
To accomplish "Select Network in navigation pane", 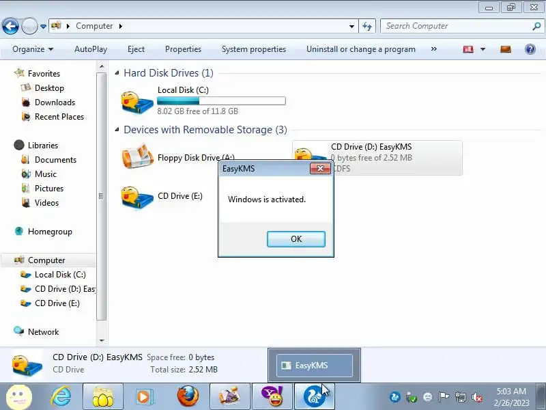I will pos(43,331).
